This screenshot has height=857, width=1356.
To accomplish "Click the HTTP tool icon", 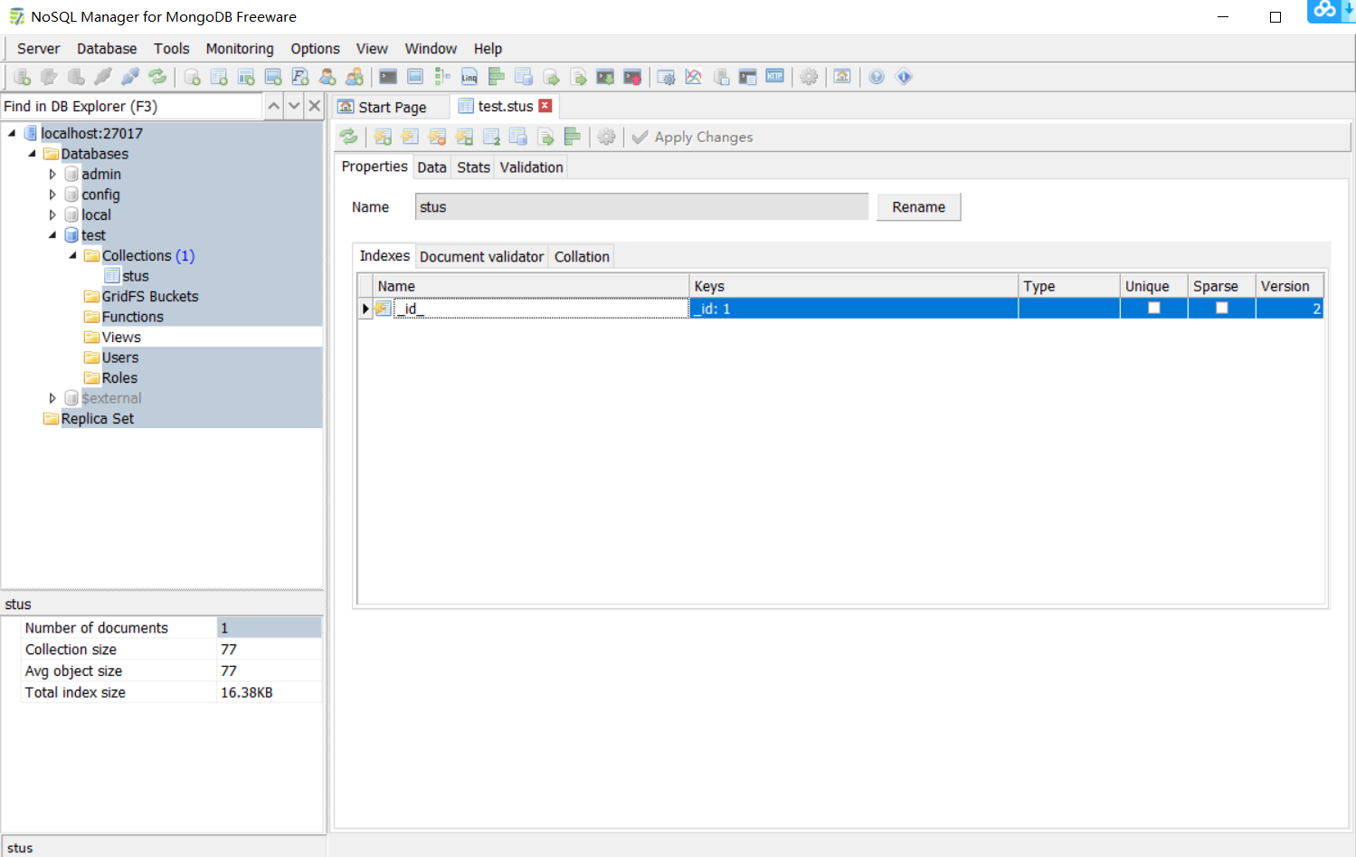I will (775, 77).
